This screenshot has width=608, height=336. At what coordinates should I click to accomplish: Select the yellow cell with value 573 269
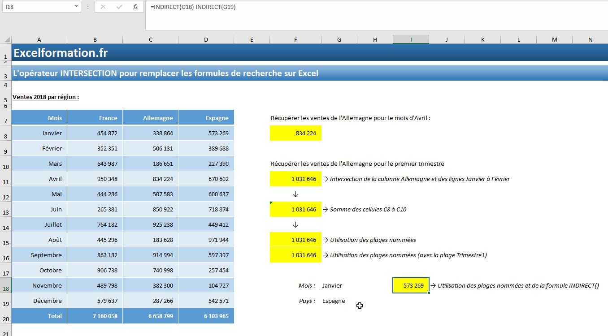coord(411,285)
